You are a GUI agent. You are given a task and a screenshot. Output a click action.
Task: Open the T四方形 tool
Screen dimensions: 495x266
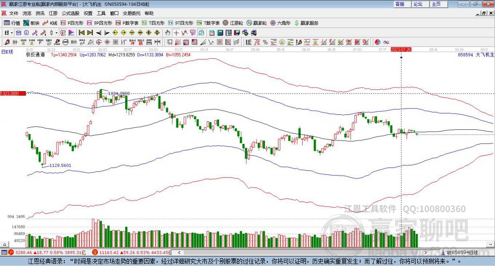click(153, 23)
